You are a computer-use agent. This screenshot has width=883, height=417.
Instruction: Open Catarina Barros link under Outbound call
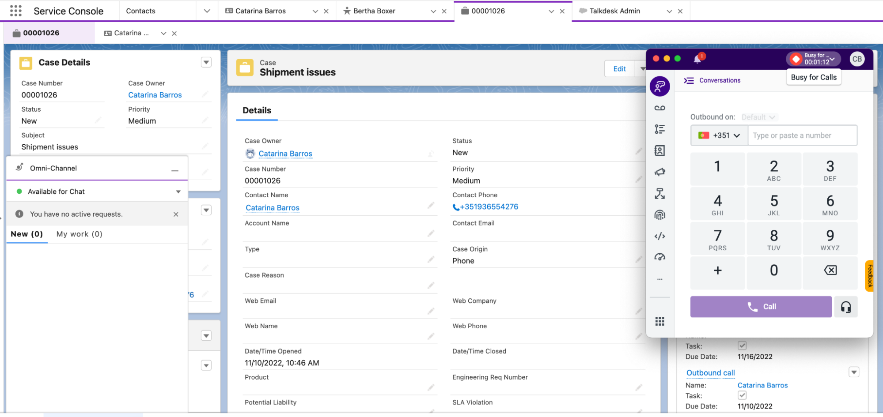tap(762, 385)
